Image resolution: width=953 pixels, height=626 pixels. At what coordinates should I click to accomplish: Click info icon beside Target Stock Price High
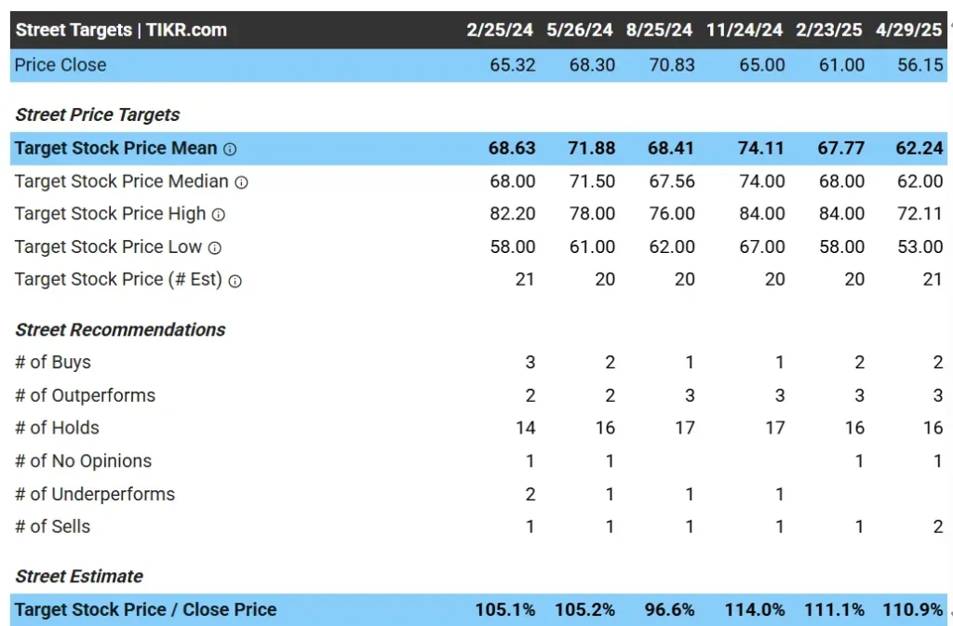(219, 215)
